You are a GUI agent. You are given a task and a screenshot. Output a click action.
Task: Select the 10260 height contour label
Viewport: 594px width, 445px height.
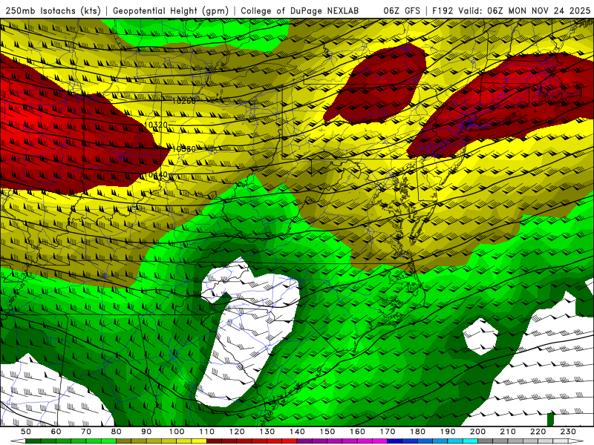(184, 101)
